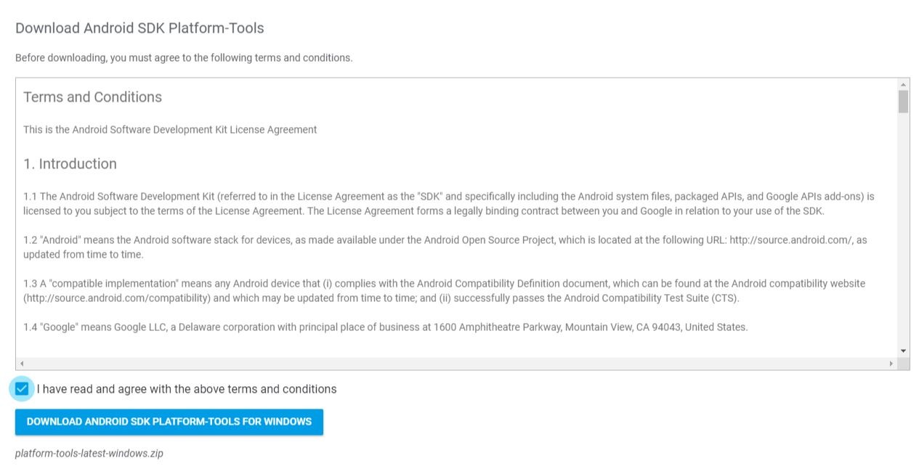Click the scrollbar up arrow on the terms box
The height and width of the screenshot is (474, 919).
pyautogui.click(x=902, y=83)
